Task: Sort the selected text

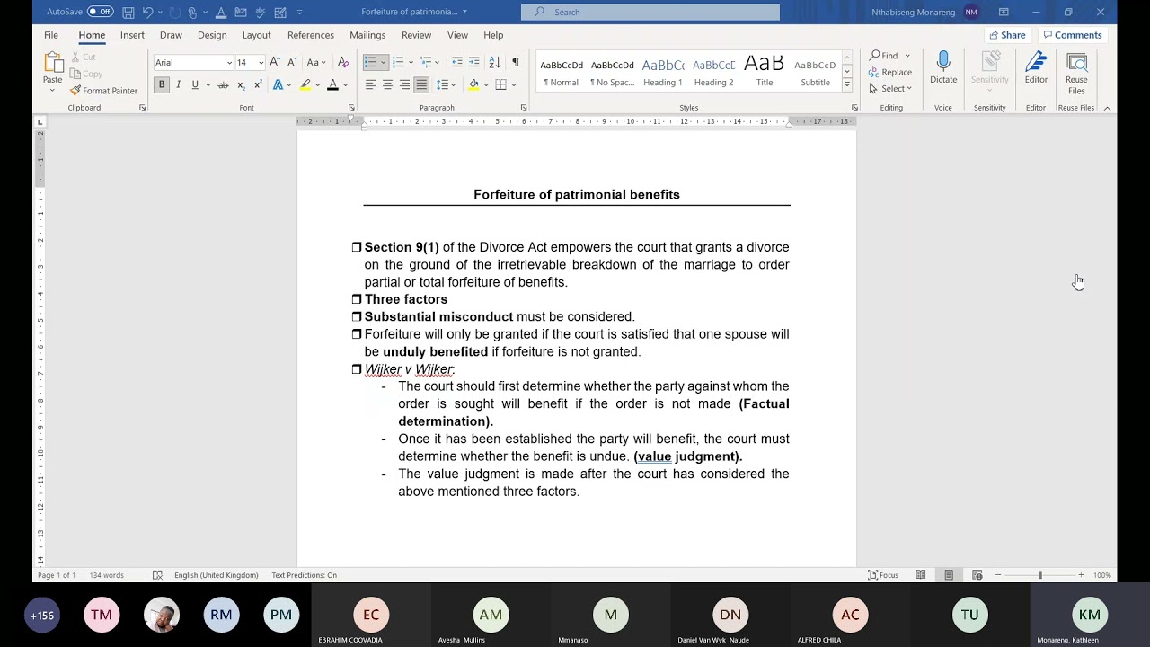Action: coord(495,62)
